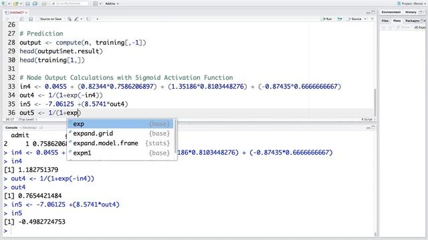Toggle the Source on Save checkbox
The width and height of the screenshot is (428, 240).
pos(38,19)
